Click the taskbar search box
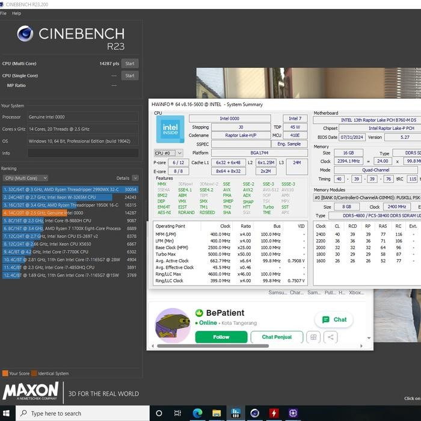The width and height of the screenshot is (421, 421). 82,413
